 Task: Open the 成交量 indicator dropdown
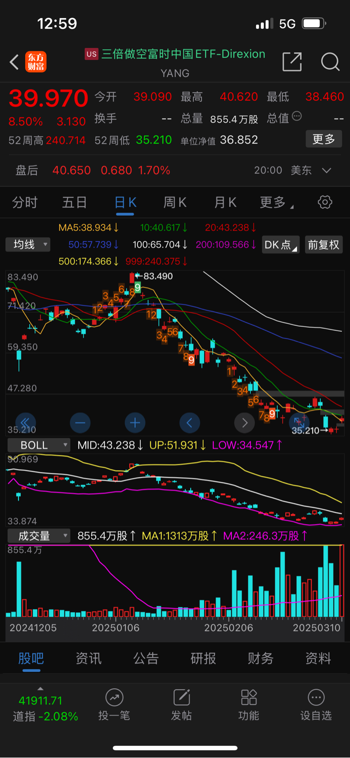pyautogui.click(x=38, y=536)
